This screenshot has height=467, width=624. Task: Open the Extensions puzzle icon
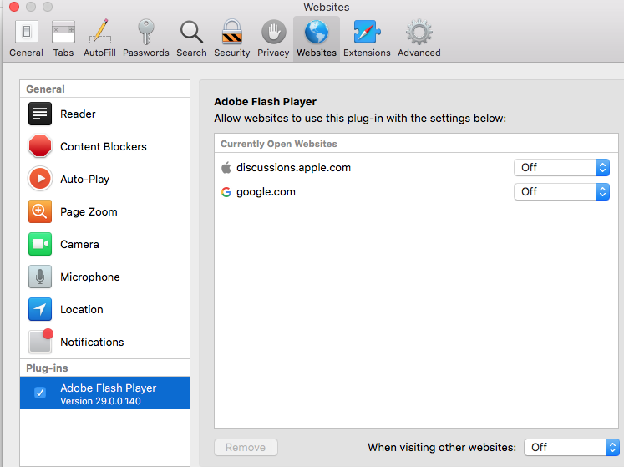367,32
